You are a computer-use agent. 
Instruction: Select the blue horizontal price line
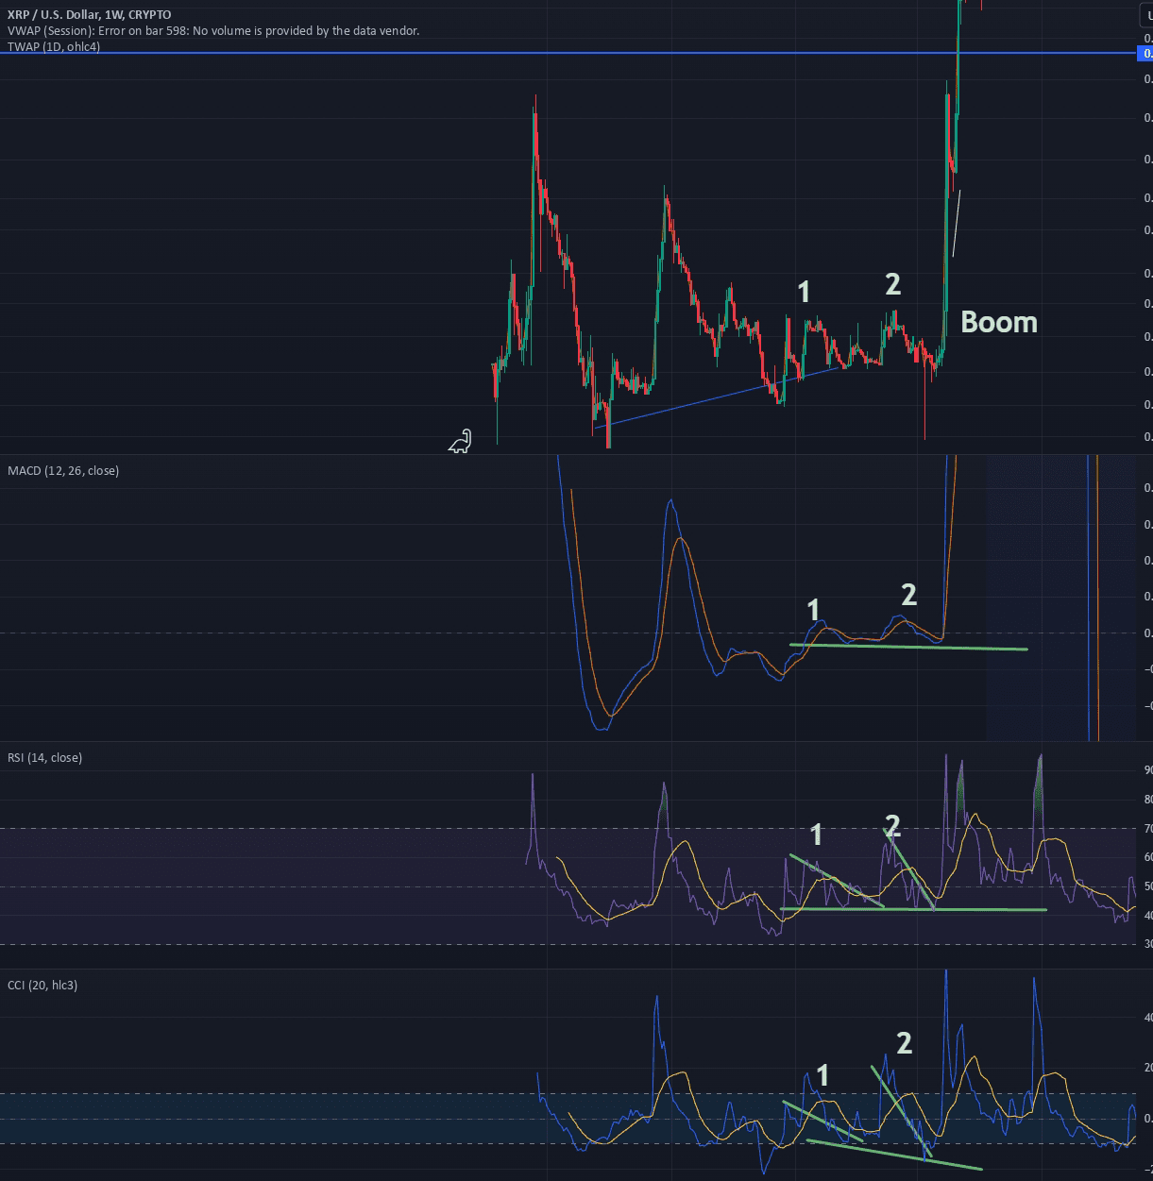click(567, 53)
